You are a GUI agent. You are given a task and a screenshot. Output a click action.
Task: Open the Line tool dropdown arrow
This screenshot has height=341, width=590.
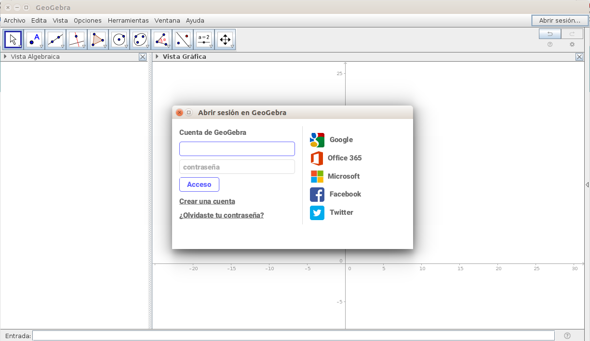63,46
